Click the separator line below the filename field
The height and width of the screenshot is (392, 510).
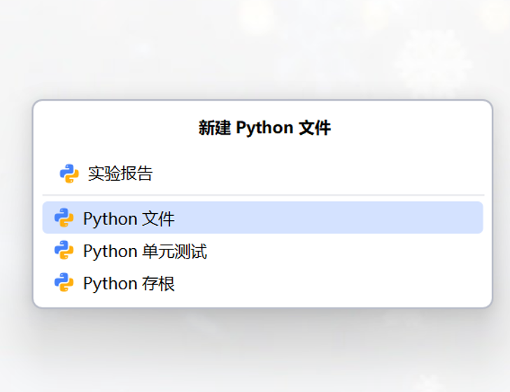pyautogui.click(x=263, y=195)
